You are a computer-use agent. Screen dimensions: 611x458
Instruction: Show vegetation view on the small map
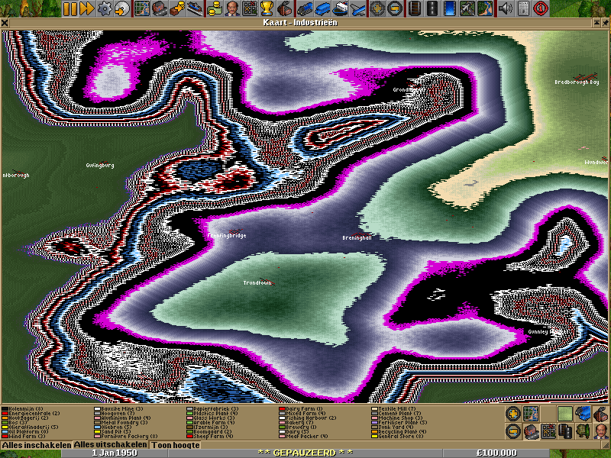point(583,431)
